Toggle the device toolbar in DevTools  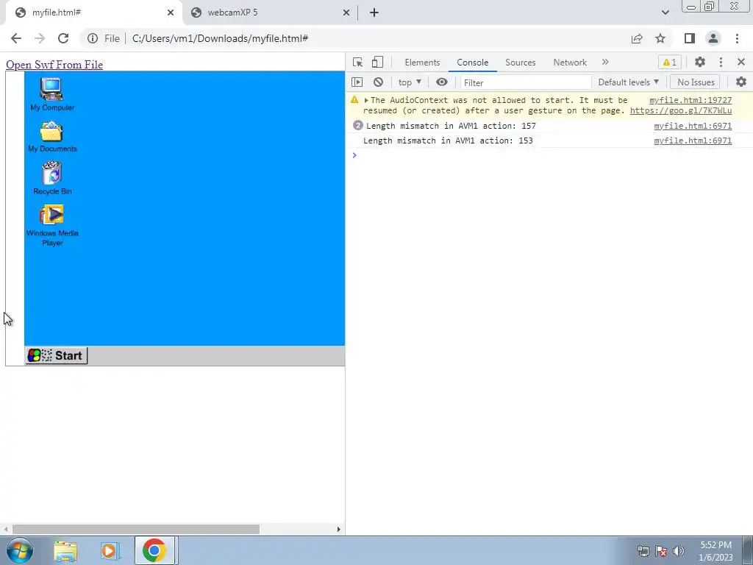coord(377,62)
